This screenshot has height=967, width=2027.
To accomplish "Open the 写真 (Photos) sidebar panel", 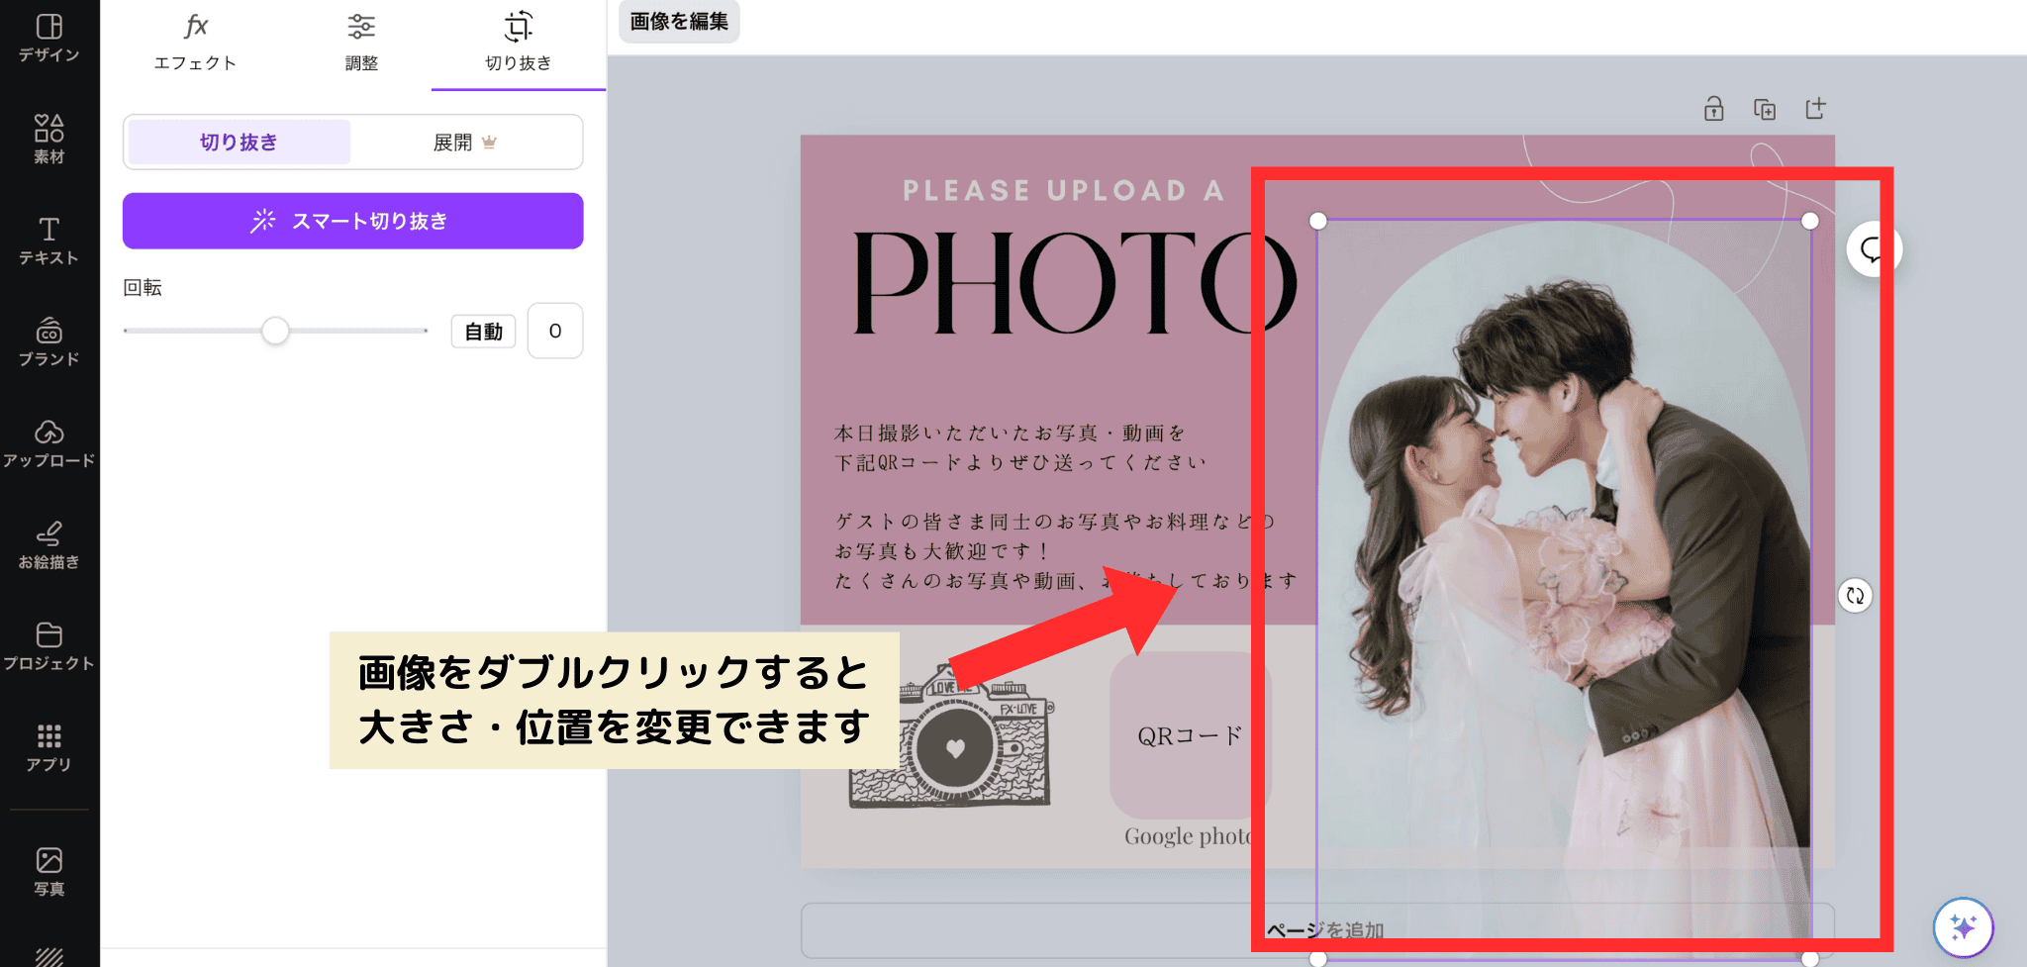I will tap(48, 872).
